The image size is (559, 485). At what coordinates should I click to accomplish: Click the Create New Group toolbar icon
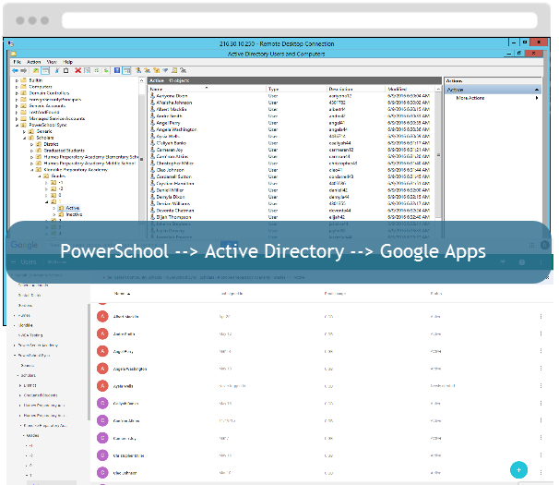click(x=147, y=71)
